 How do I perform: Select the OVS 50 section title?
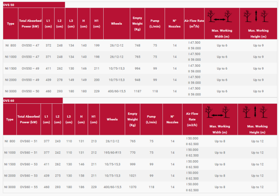8,4
